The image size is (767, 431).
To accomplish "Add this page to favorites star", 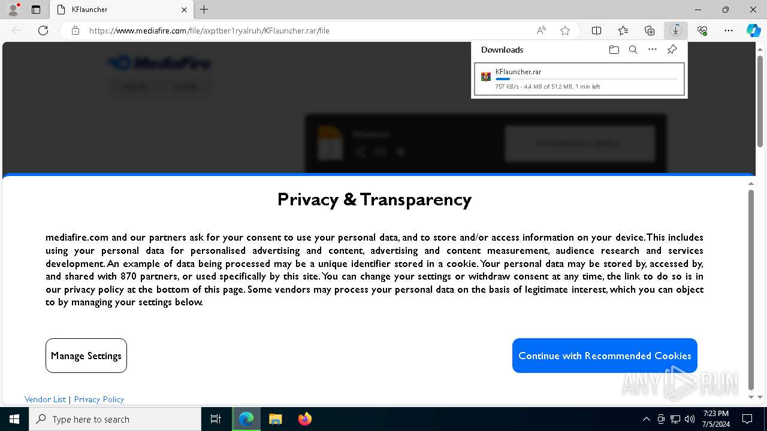I will pos(565,31).
